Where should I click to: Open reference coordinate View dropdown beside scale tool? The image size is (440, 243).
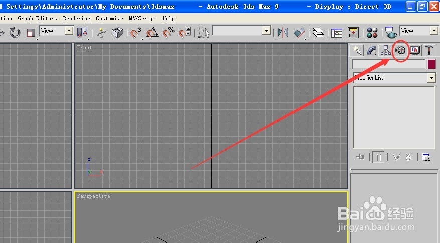click(x=56, y=31)
